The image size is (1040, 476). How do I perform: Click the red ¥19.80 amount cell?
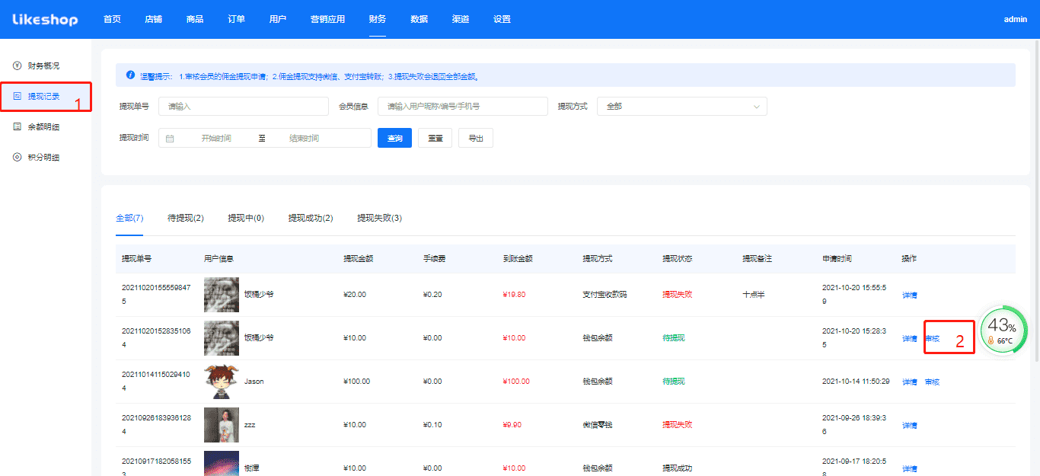point(514,295)
